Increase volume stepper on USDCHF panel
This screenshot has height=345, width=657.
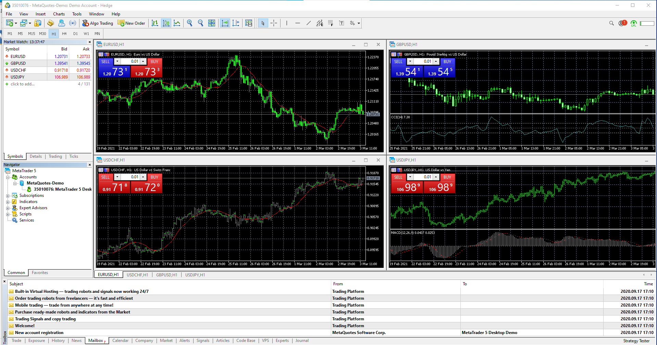[143, 177]
